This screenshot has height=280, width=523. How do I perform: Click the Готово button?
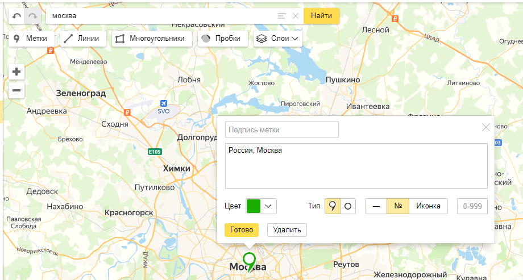[242, 230]
